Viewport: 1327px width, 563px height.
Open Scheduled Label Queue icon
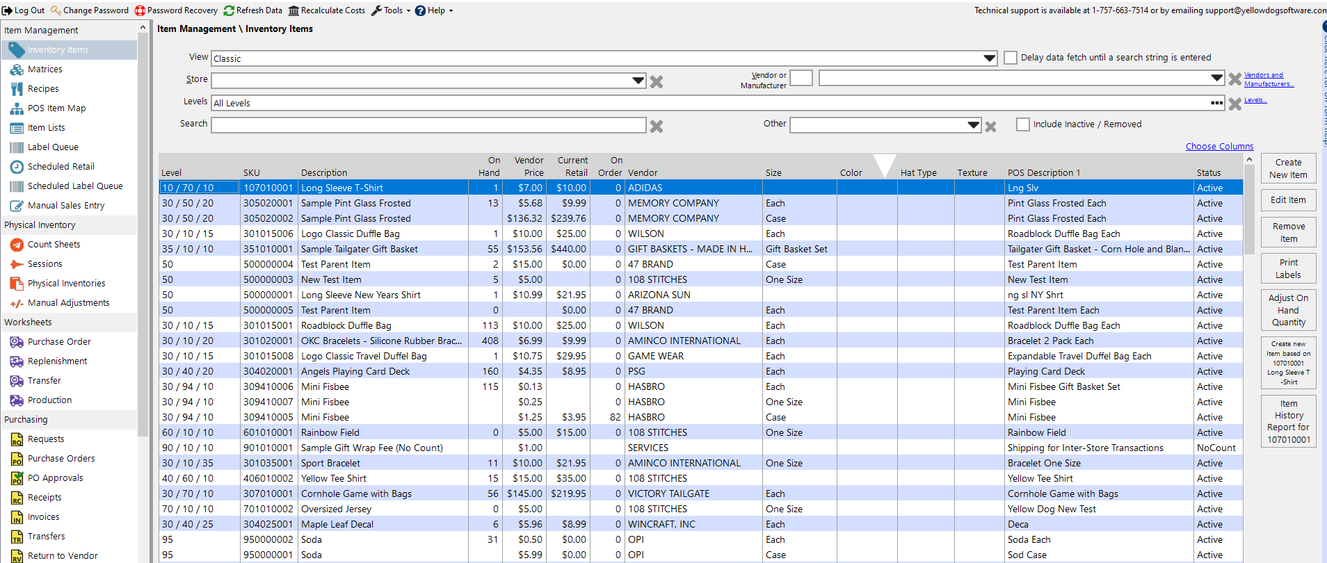(x=17, y=186)
